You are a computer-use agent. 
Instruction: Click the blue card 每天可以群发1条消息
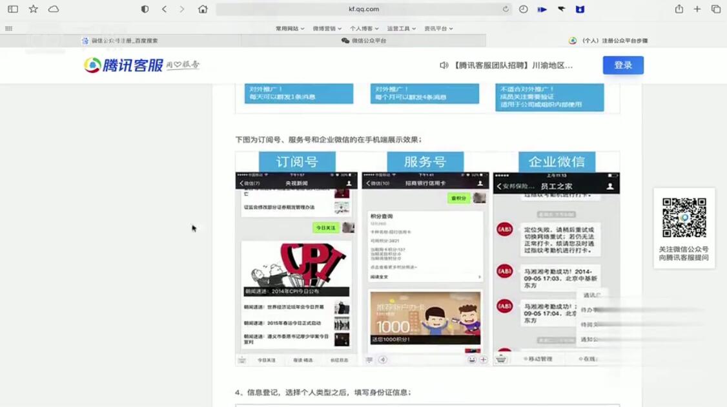(298, 93)
